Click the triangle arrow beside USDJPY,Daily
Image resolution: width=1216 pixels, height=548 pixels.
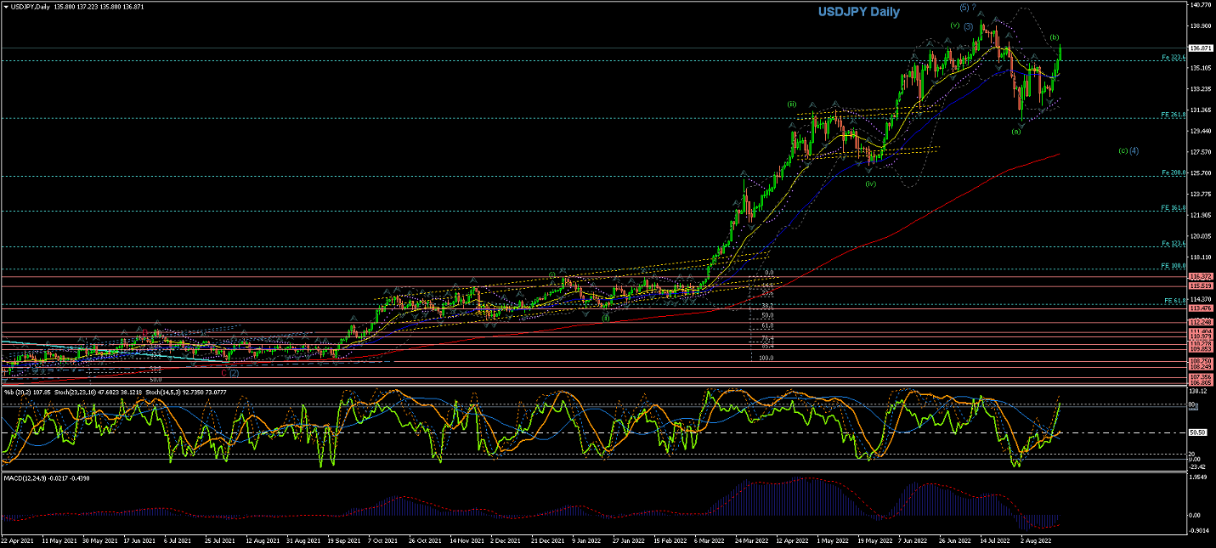[6, 5]
